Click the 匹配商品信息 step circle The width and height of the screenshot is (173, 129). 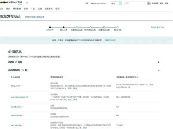(x=77, y=27)
